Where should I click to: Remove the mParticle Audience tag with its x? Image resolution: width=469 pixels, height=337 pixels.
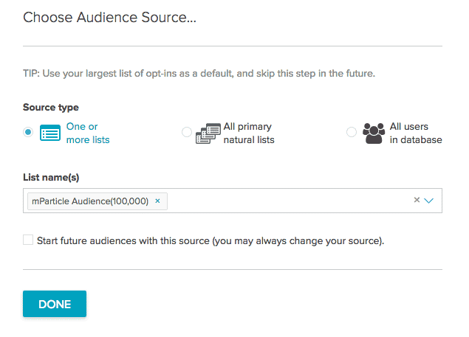click(157, 201)
